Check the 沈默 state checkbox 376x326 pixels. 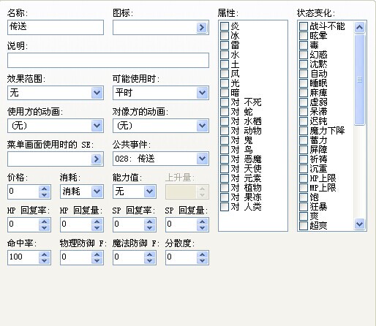304,64
